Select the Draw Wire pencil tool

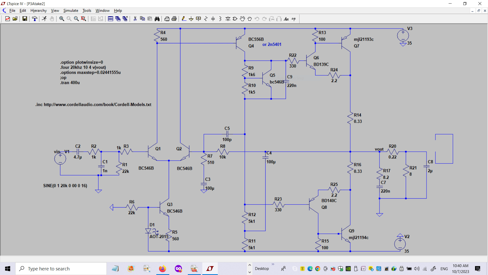184,19
